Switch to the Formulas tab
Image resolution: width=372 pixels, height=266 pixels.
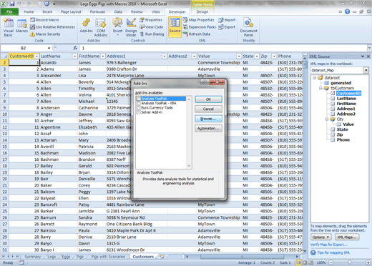coord(97,11)
